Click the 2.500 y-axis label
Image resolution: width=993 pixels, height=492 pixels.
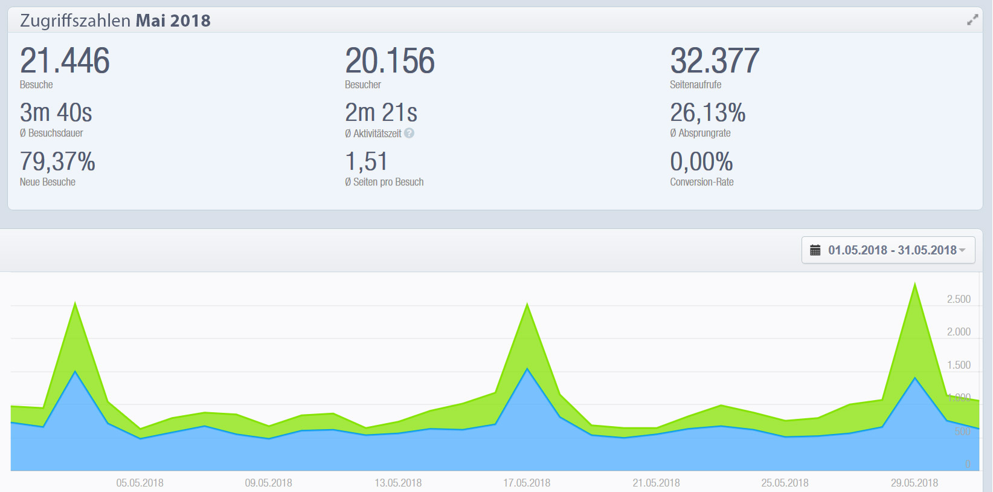959,299
